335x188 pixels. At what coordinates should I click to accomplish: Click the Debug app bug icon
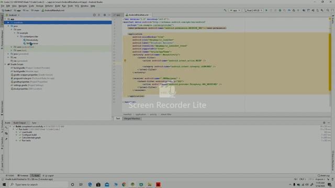point(280,10)
